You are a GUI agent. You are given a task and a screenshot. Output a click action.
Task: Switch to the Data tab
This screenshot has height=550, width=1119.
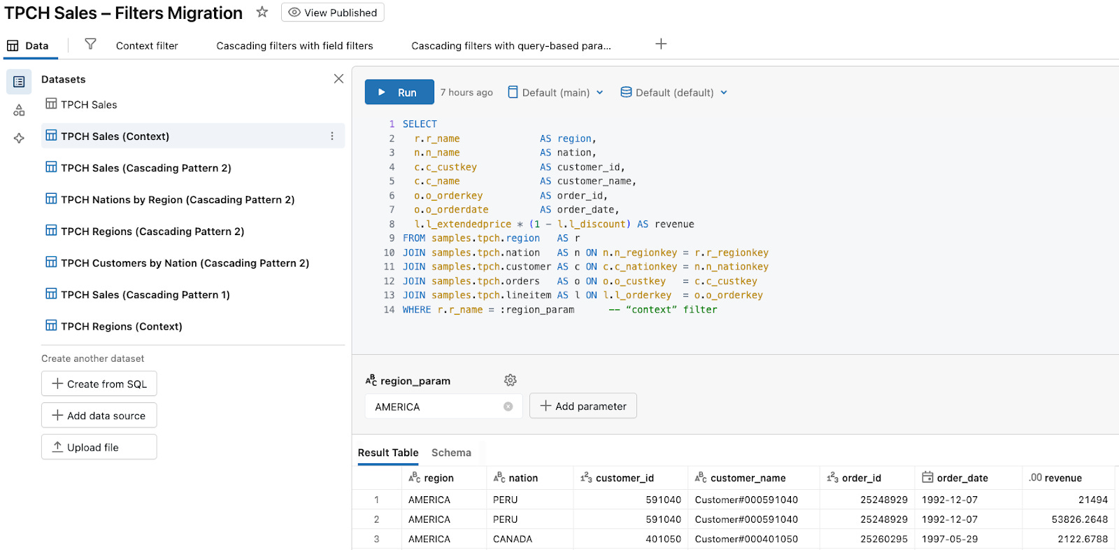tap(28, 45)
